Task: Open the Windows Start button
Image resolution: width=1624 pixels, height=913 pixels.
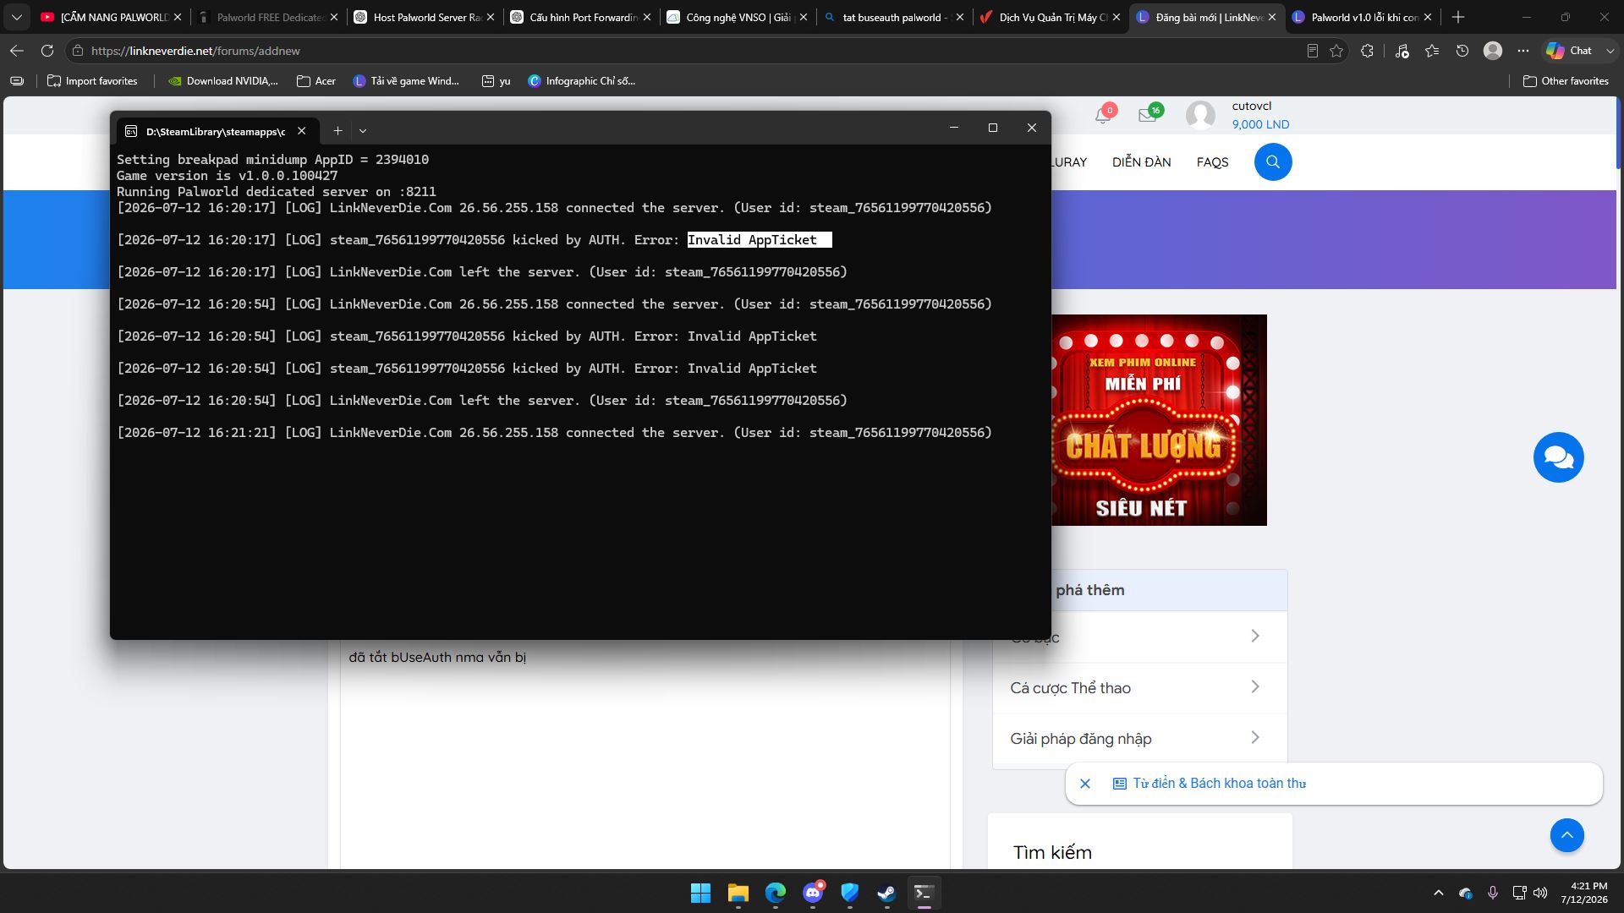Action: coord(700,893)
